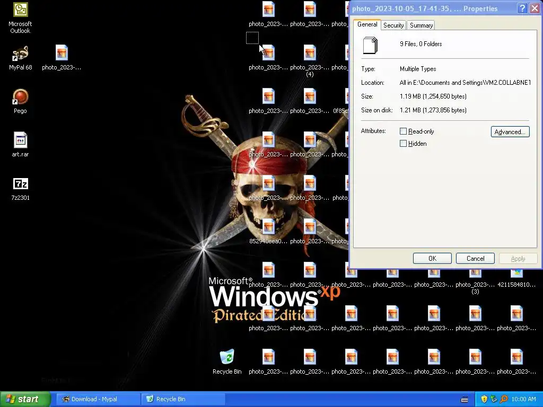543x407 pixels.
Task: Cancel the Properties dialog
Action: (475, 259)
